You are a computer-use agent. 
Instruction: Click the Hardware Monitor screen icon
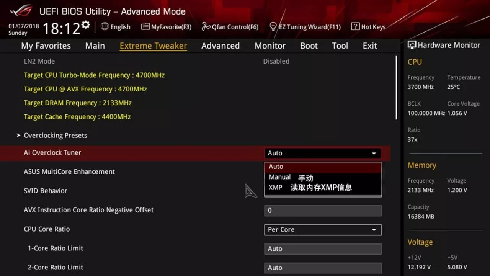[x=412, y=45]
